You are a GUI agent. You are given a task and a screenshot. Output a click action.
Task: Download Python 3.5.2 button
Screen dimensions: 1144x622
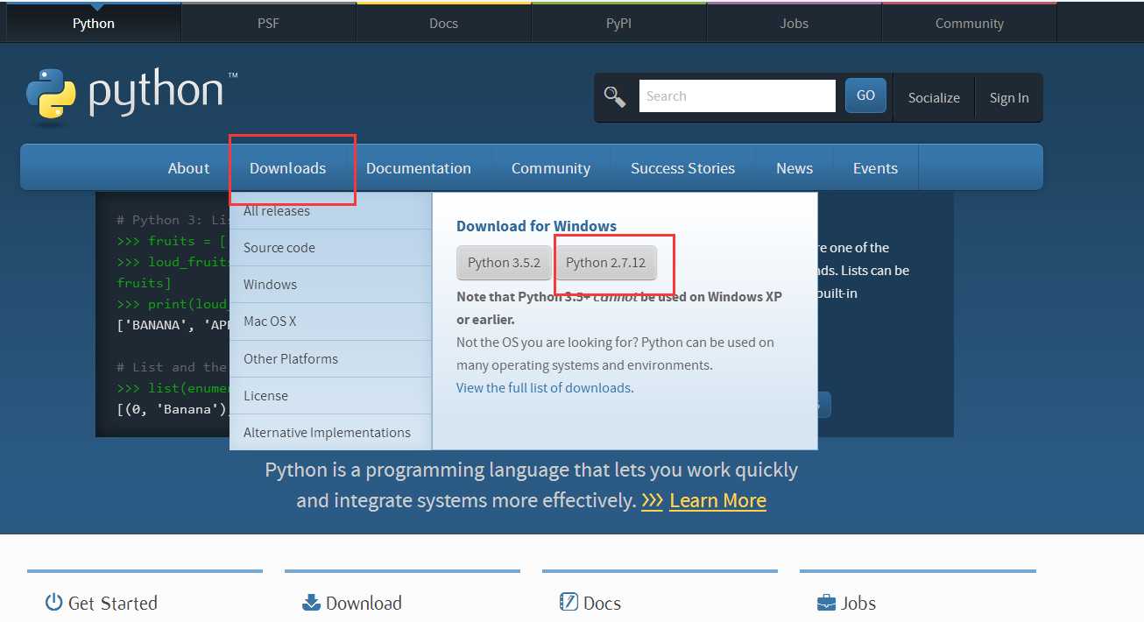(504, 263)
